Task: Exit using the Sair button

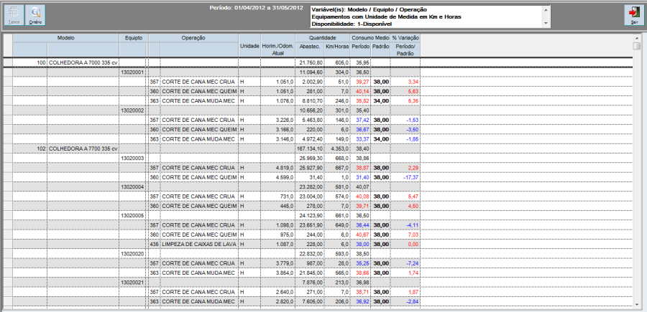Action: (634, 15)
